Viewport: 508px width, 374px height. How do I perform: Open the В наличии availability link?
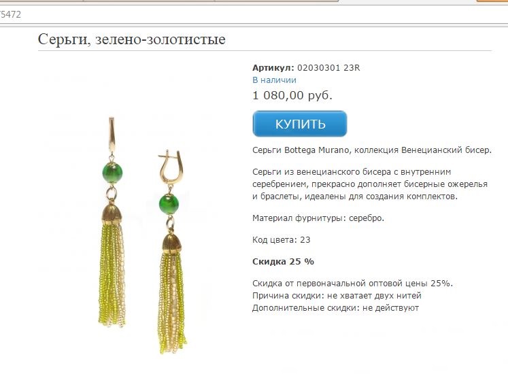click(x=274, y=80)
